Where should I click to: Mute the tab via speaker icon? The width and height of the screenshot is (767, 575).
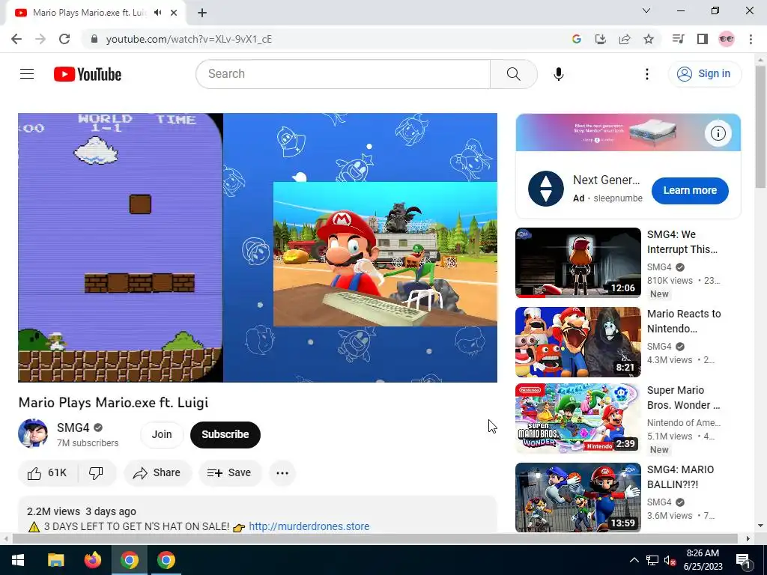tap(157, 13)
